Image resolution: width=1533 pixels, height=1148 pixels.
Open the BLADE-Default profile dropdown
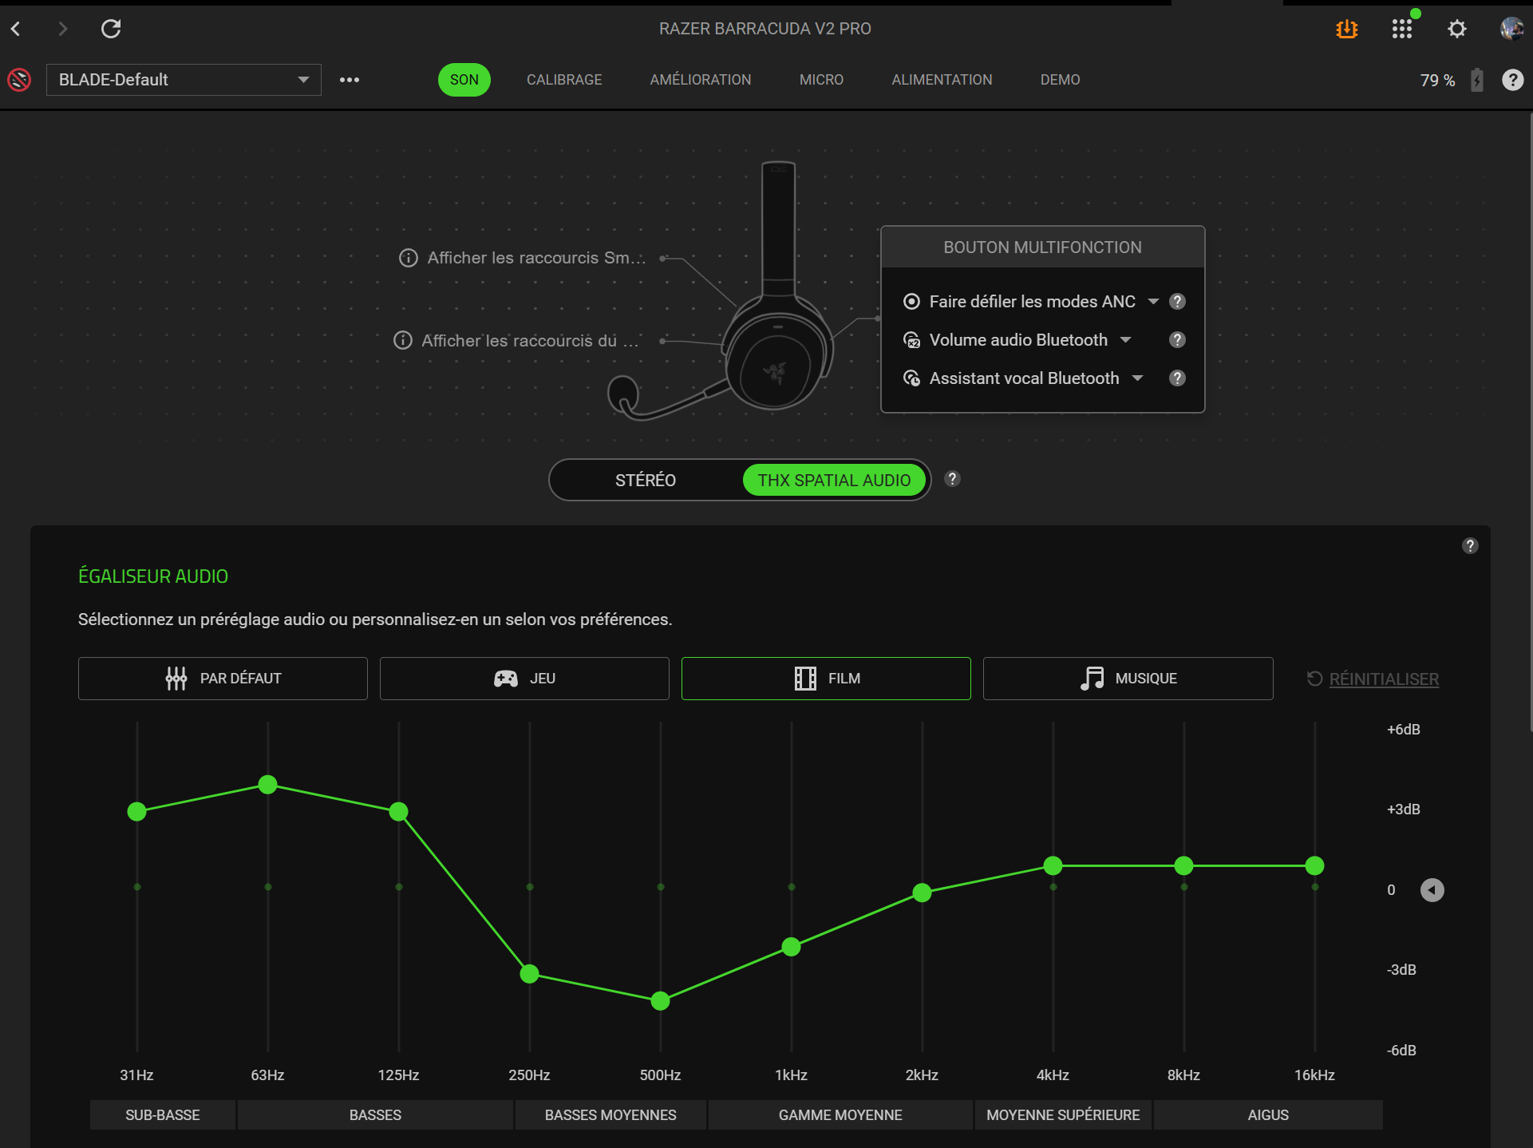184,80
